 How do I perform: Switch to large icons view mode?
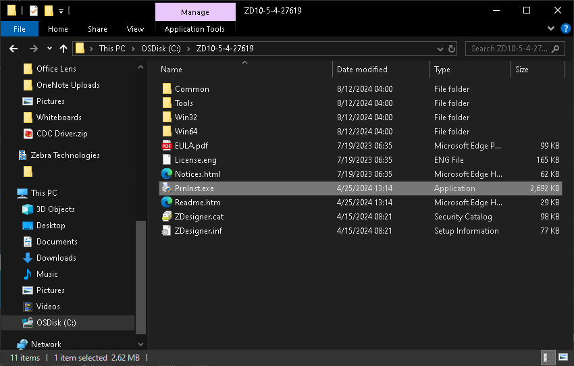click(562, 357)
